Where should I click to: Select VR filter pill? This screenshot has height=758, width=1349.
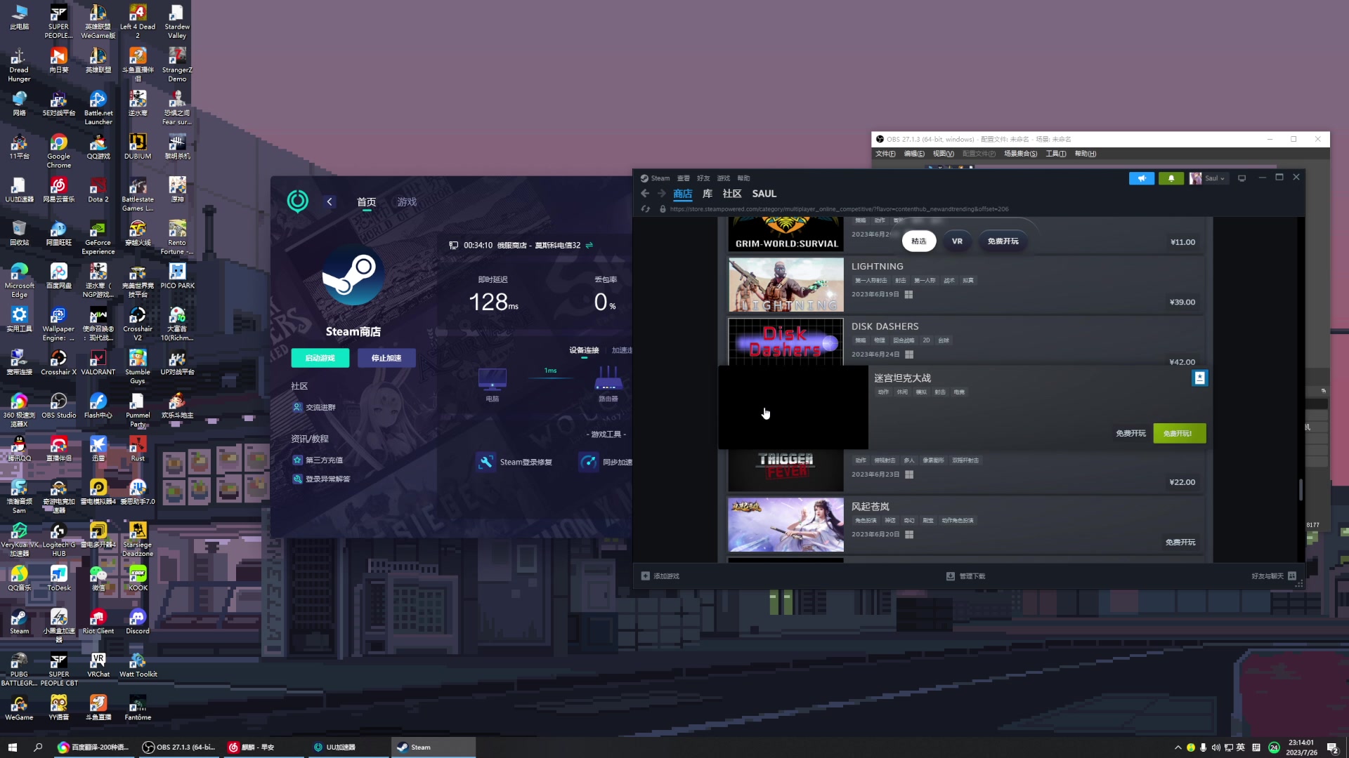[x=957, y=241]
